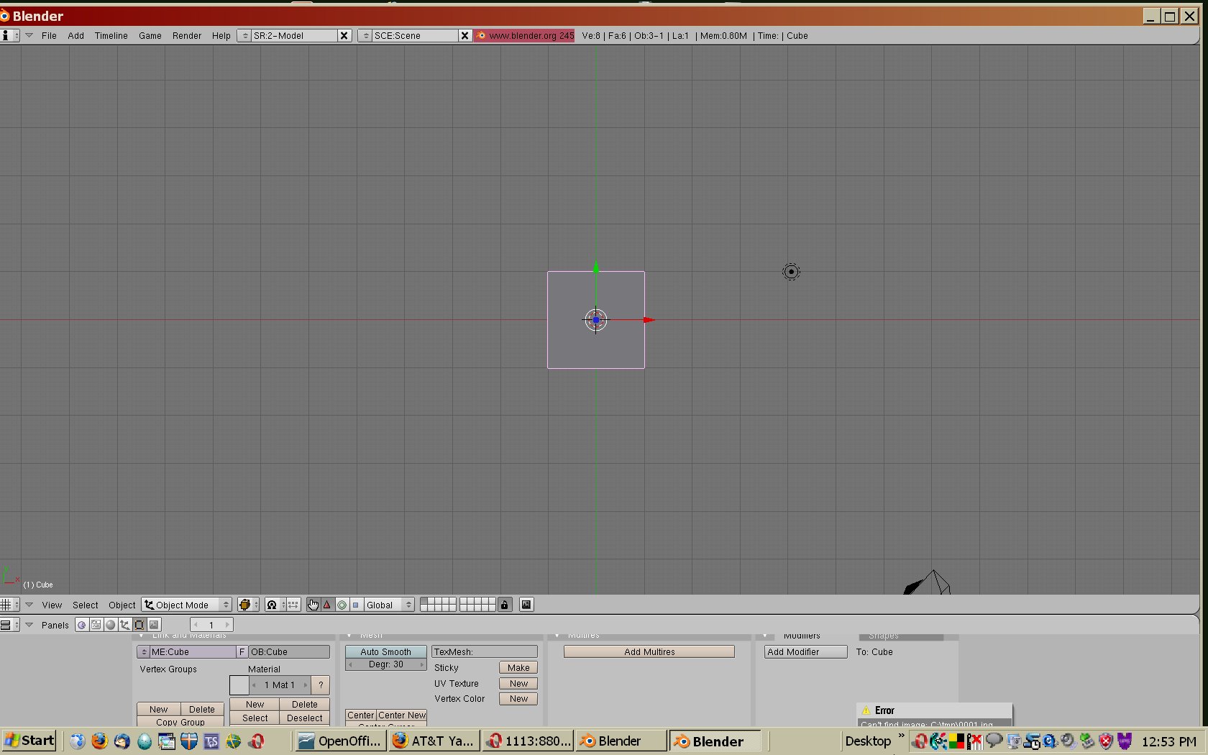Open the pivot point selector icon
The height and width of the screenshot is (755, 1208).
(275, 605)
